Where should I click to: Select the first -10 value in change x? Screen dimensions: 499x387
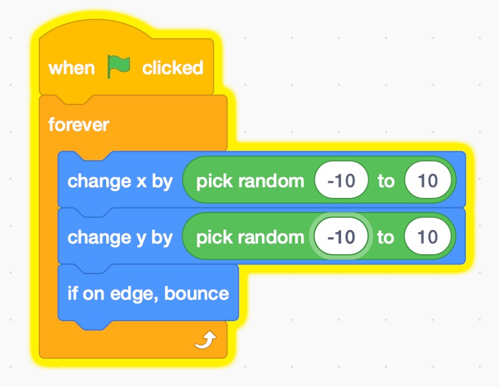pos(341,181)
